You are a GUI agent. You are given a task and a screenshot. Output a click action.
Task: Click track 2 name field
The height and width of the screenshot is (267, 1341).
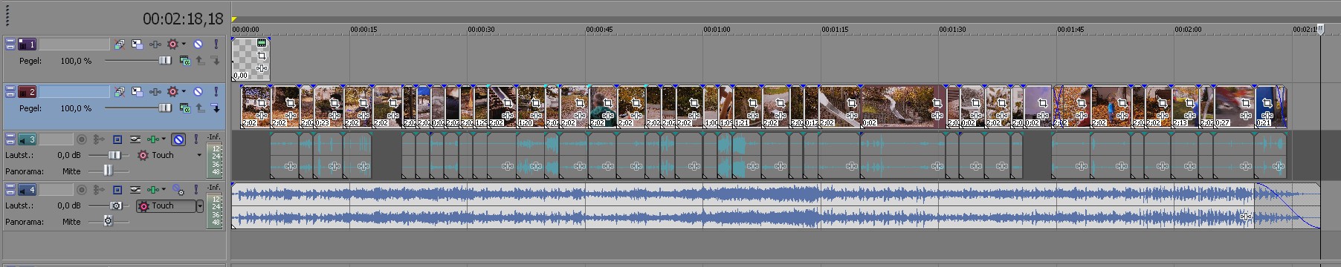click(x=74, y=92)
